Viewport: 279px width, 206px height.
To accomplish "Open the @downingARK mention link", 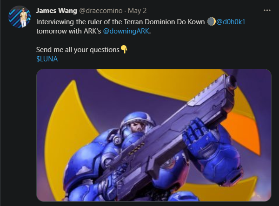I will 126,31.
